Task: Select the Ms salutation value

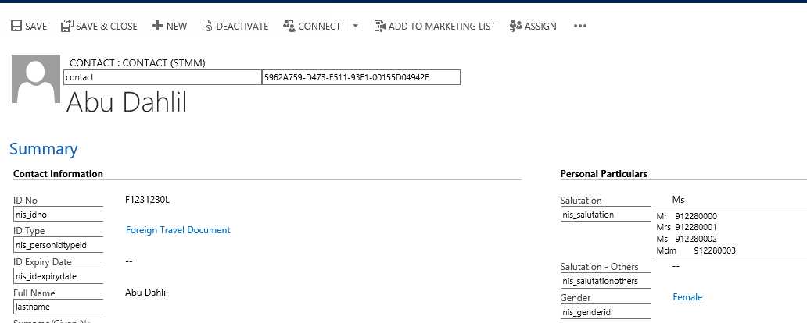Action: click(678, 200)
